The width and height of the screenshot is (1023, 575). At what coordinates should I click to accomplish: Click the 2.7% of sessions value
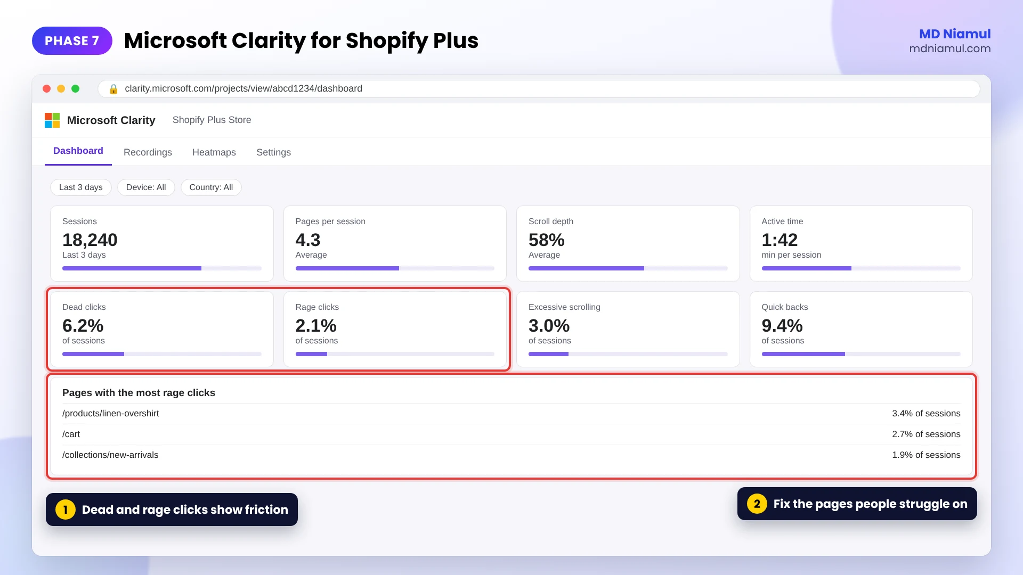[x=926, y=434]
